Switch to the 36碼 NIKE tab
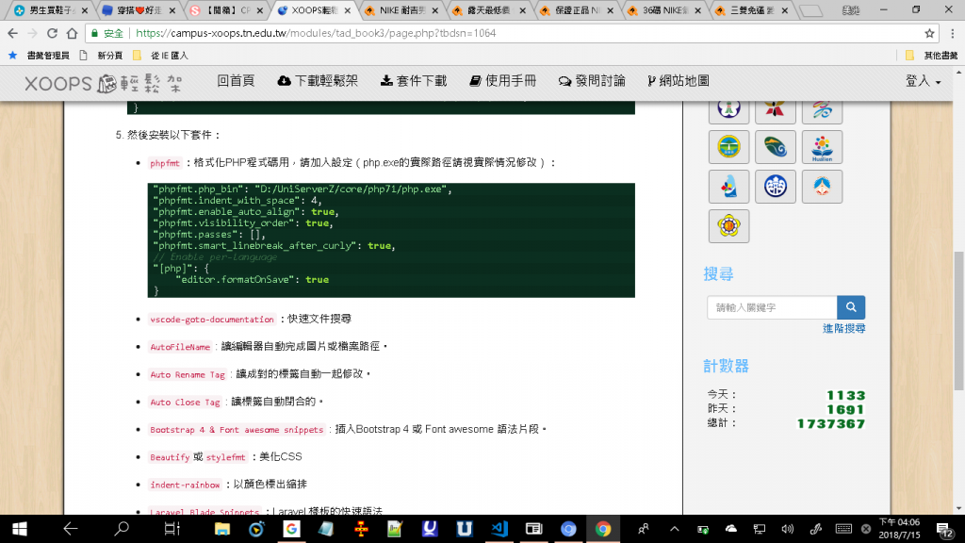 [x=663, y=10]
